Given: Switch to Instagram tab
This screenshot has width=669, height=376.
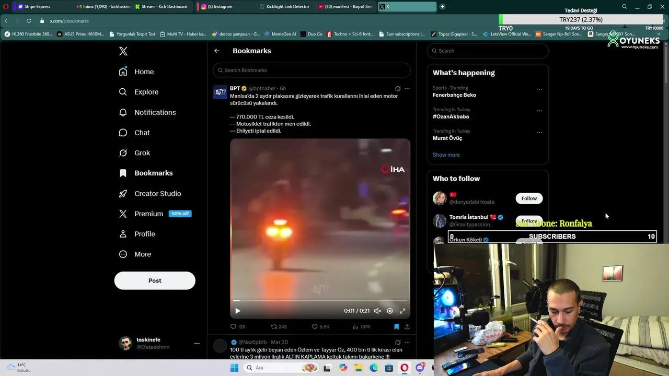Looking at the screenshot, I should pos(225,7).
